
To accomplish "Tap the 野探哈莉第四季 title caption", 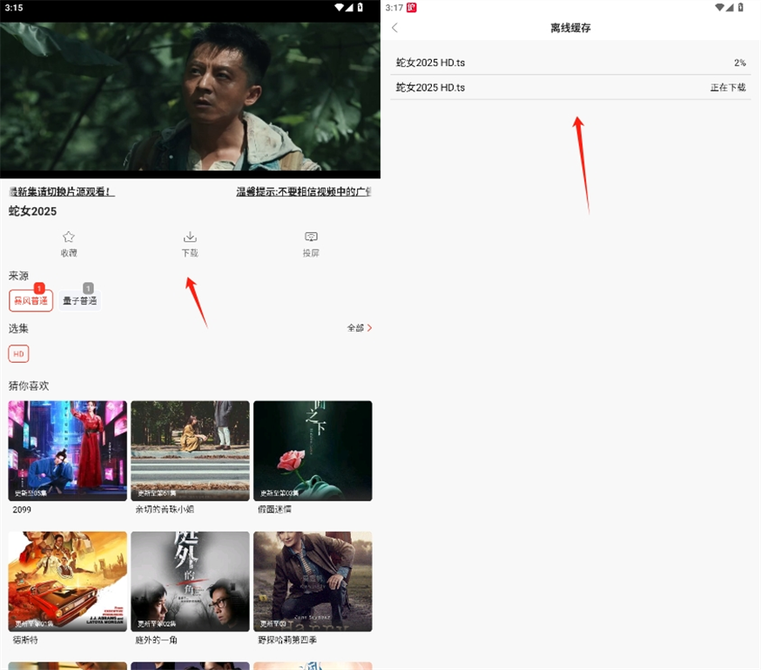I will pos(287,640).
